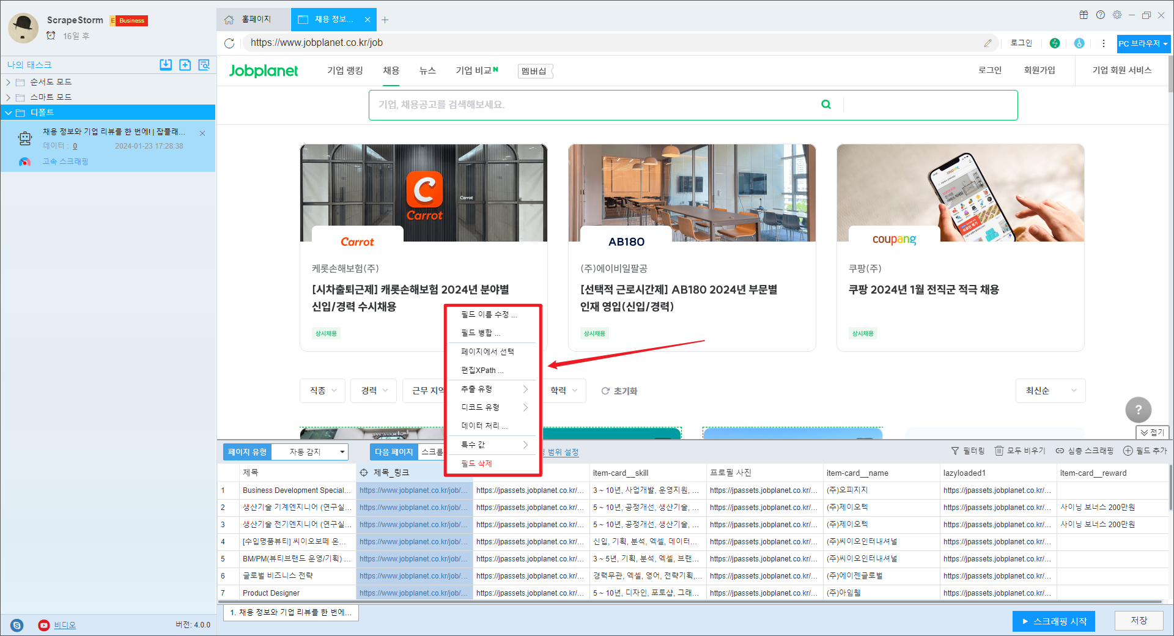Viewport: 1174px width, 636px height.
Task: Click the help question icon in title bar
Action: click(1101, 15)
